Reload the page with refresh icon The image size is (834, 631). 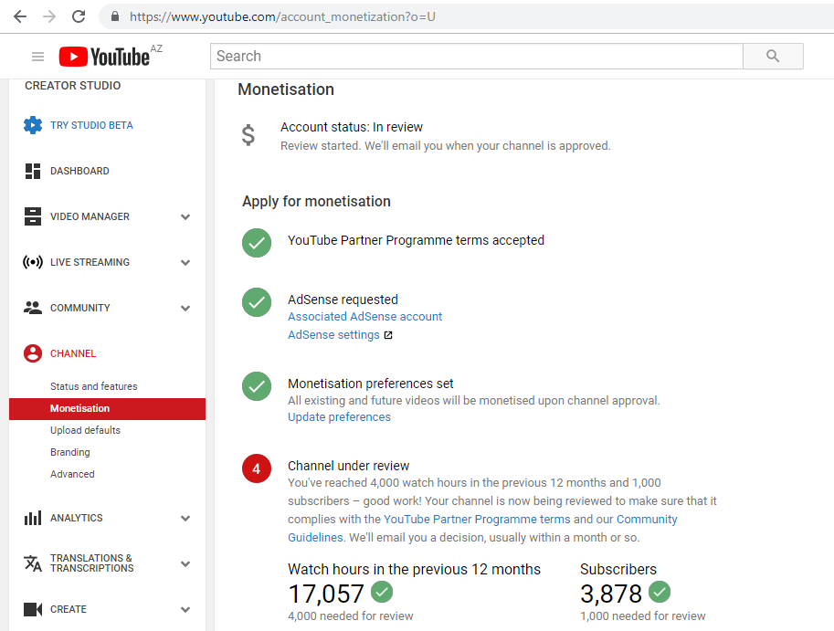click(79, 16)
